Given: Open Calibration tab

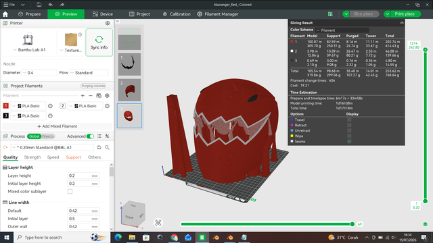Looking at the screenshot, I should coord(177,14).
